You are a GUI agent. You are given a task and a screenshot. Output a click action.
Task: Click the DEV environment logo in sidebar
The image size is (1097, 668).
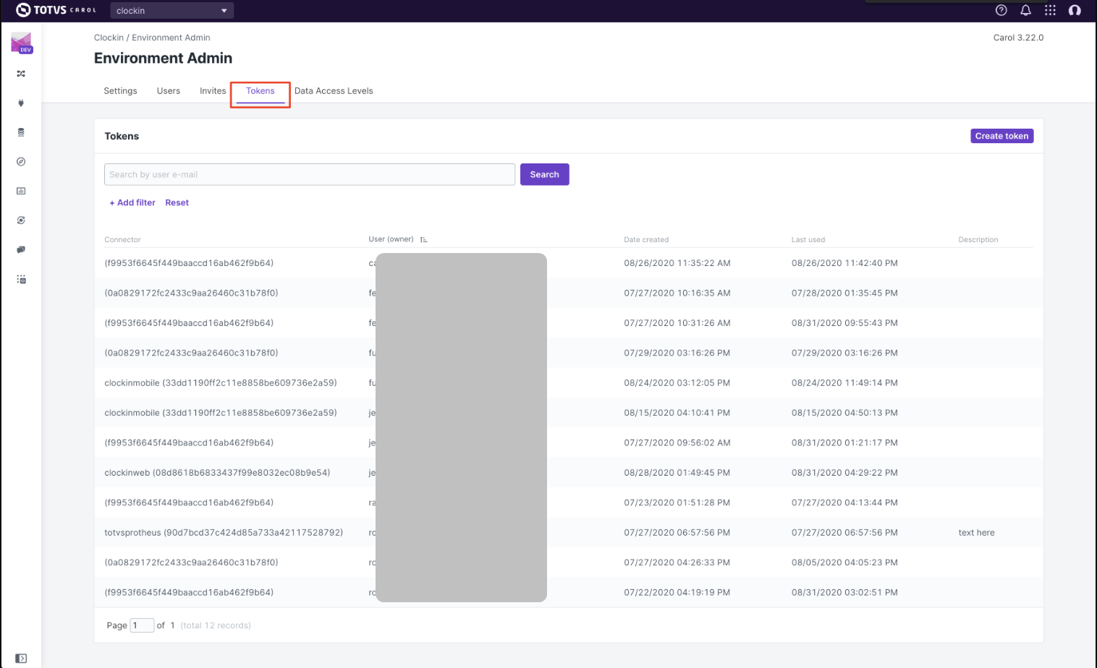pyautogui.click(x=21, y=43)
